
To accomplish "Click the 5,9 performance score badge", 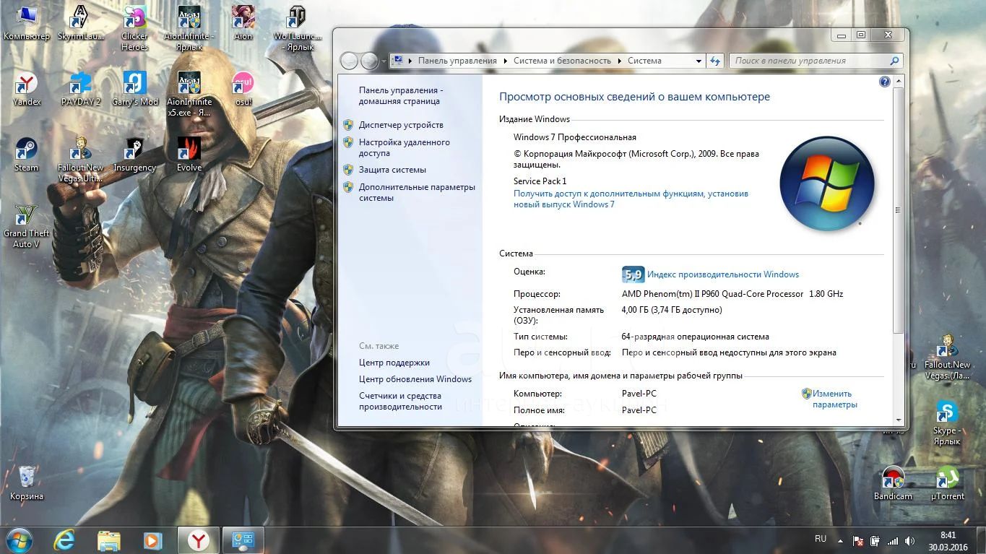I will (632, 274).
